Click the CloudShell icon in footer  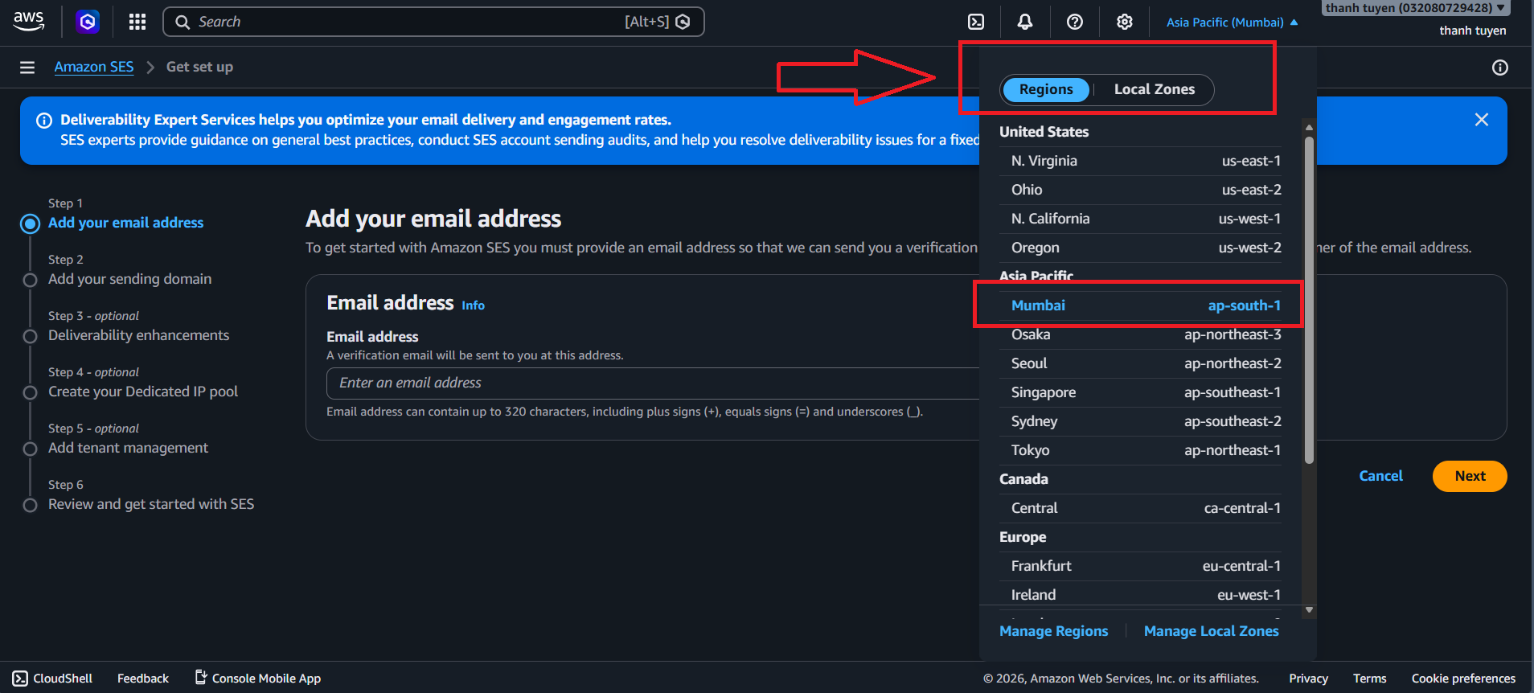click(x=20, y=679)
